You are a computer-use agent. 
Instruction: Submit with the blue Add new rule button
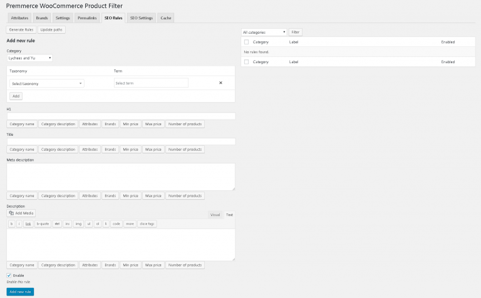20,292
